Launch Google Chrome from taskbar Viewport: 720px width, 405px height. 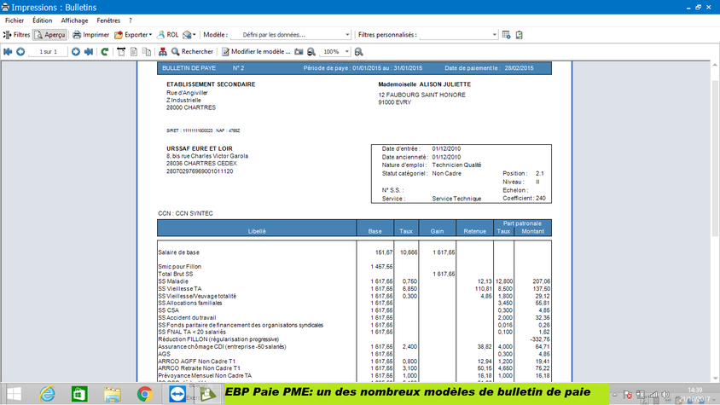click(x=145, y=394)
